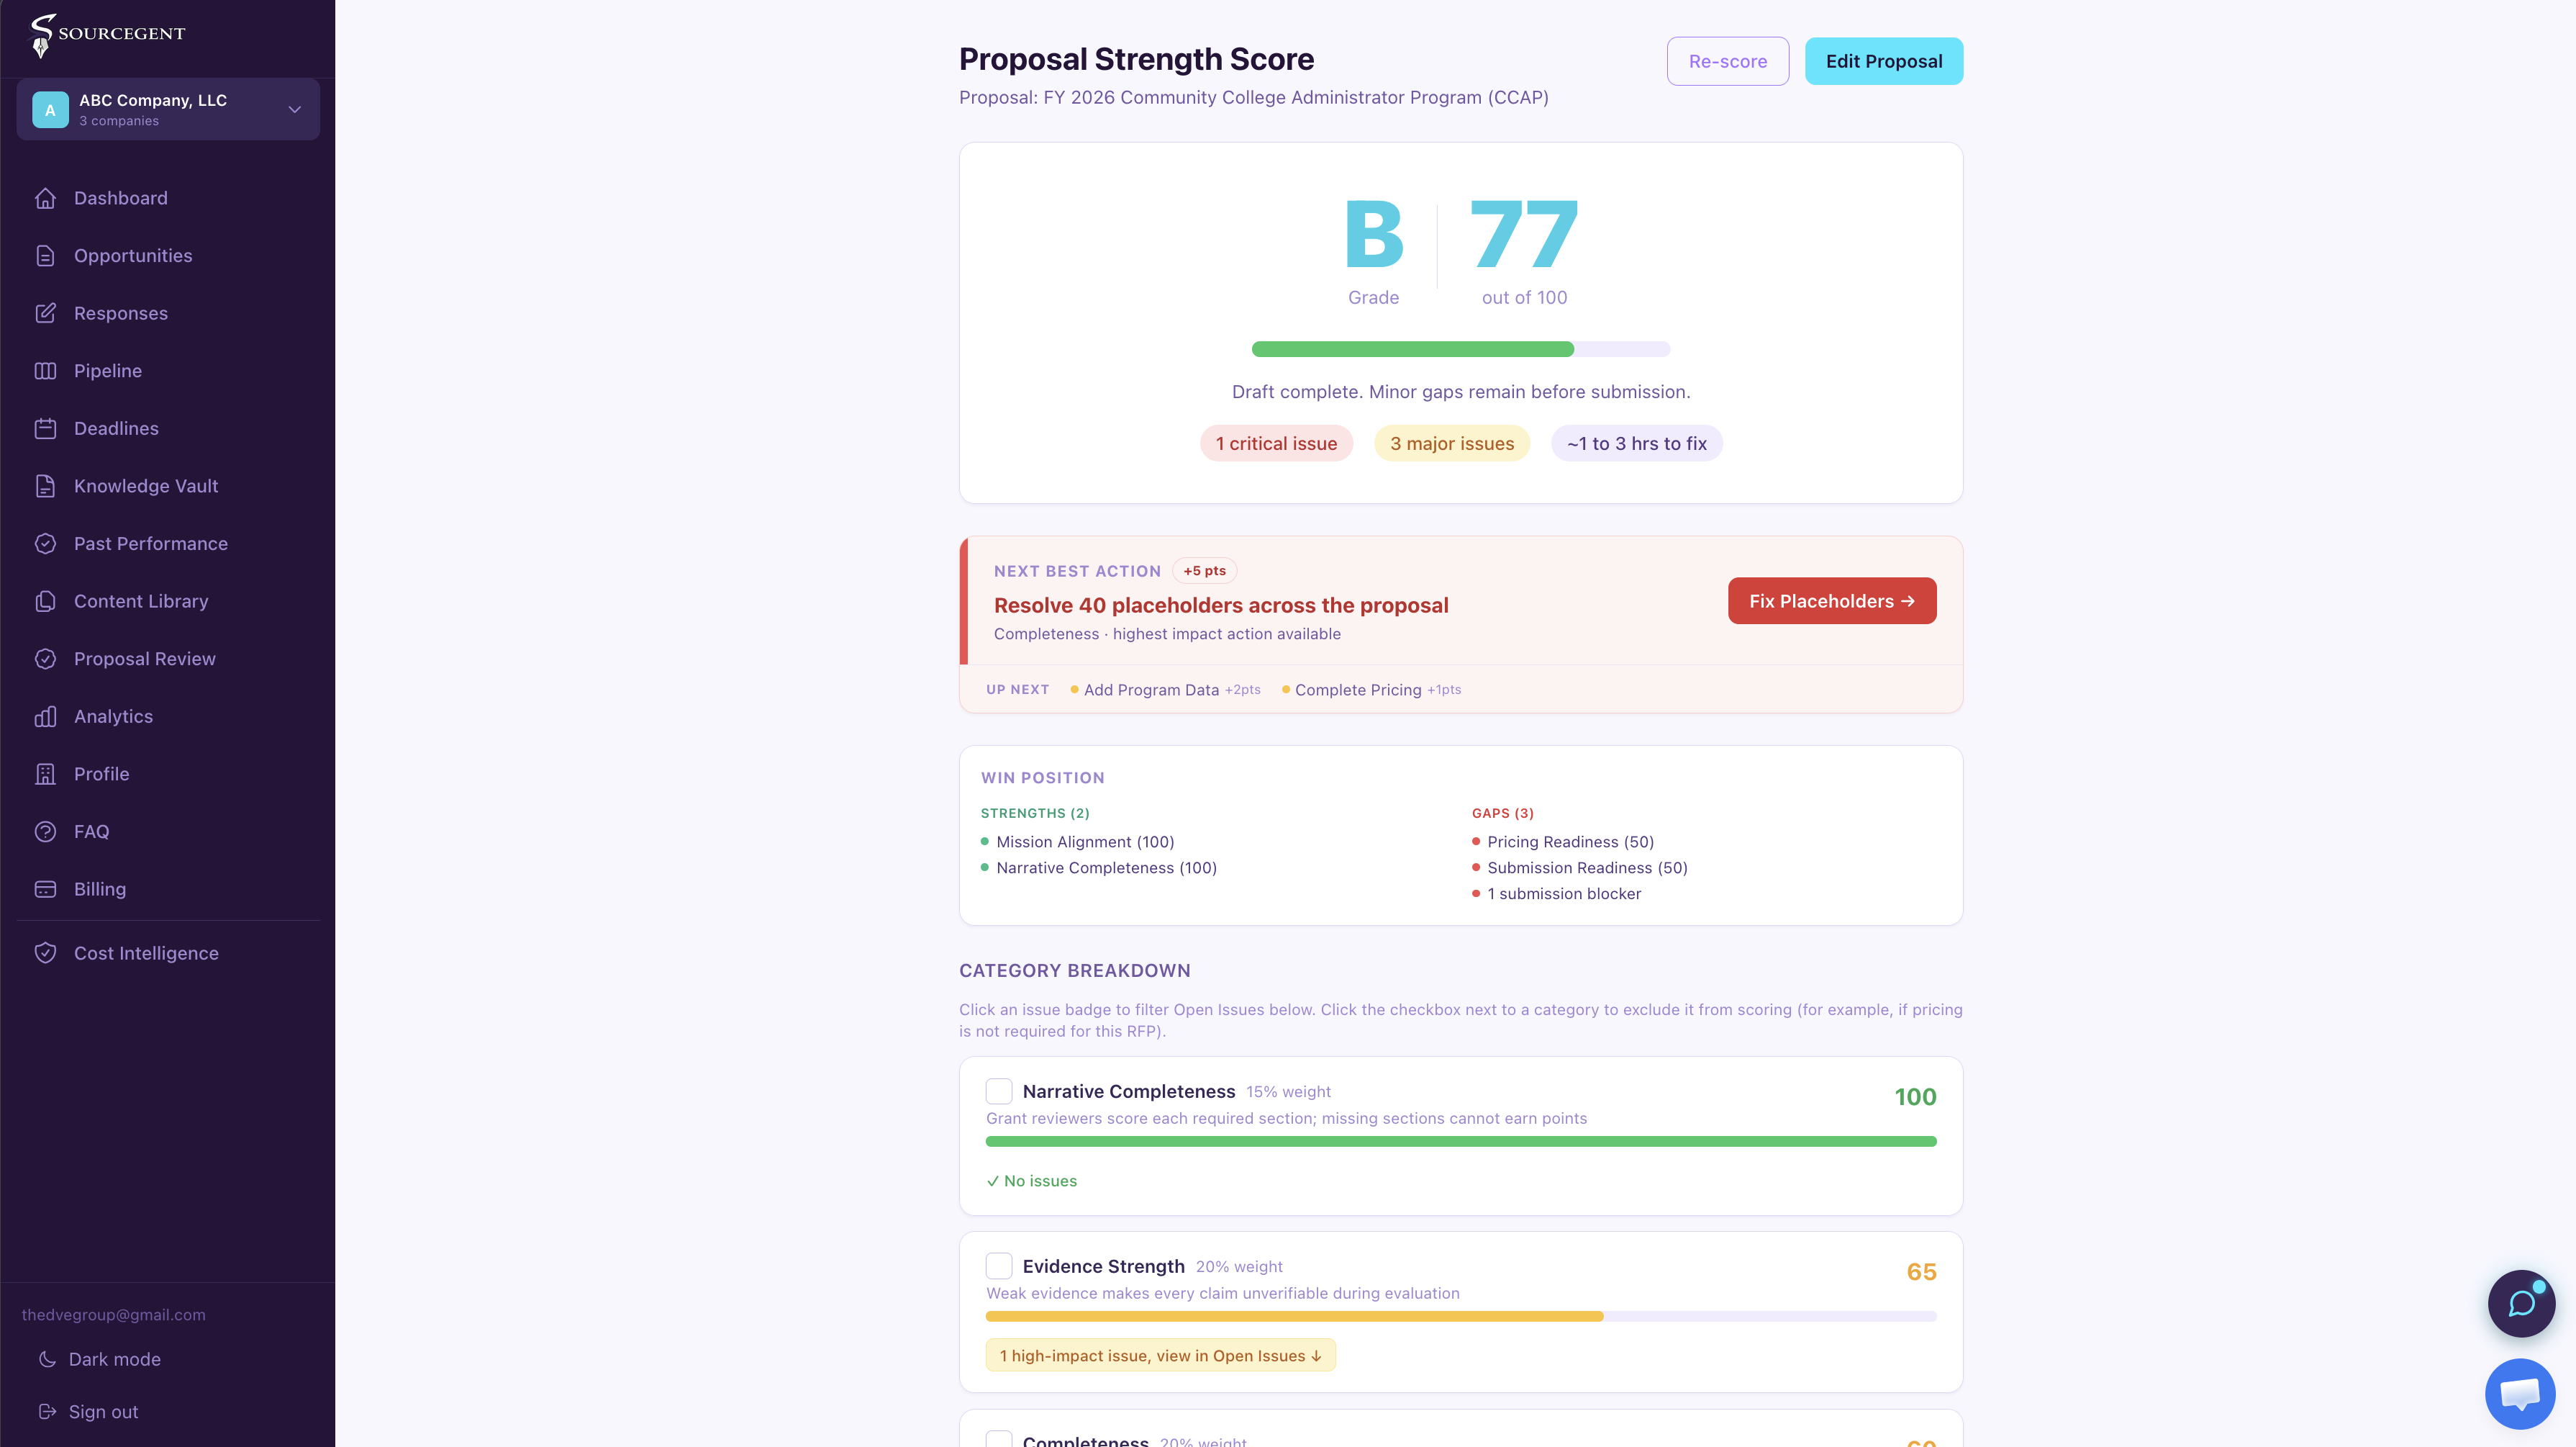This screenshot has width=2576, height=1447.
Task: Click Submission Readiness (50) gap
Action: (x=1587, y=867)
